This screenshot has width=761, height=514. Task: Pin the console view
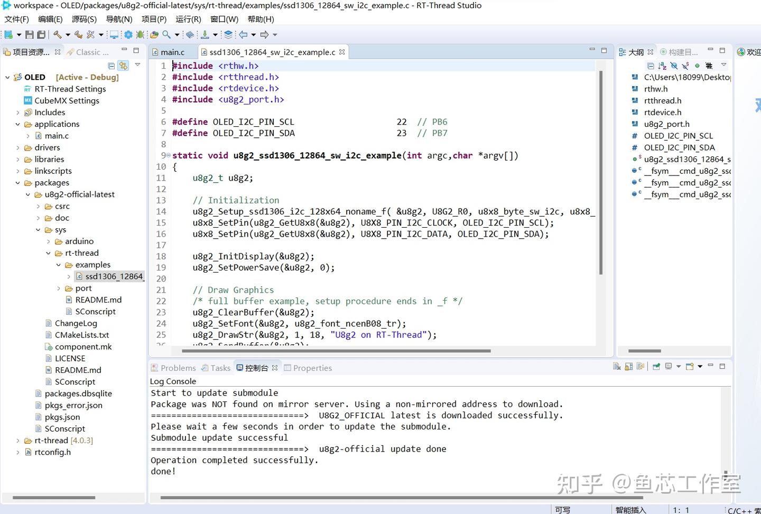(656, 366)
